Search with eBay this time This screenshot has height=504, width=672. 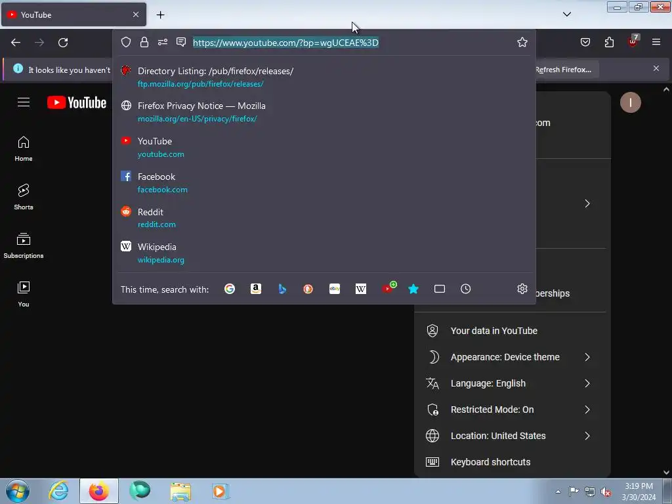[x=335, y=289]
